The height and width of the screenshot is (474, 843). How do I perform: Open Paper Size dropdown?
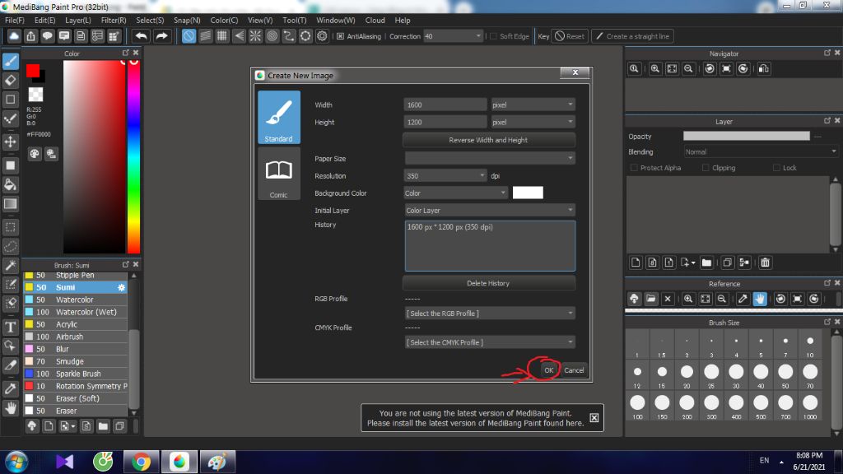(490, 159)
